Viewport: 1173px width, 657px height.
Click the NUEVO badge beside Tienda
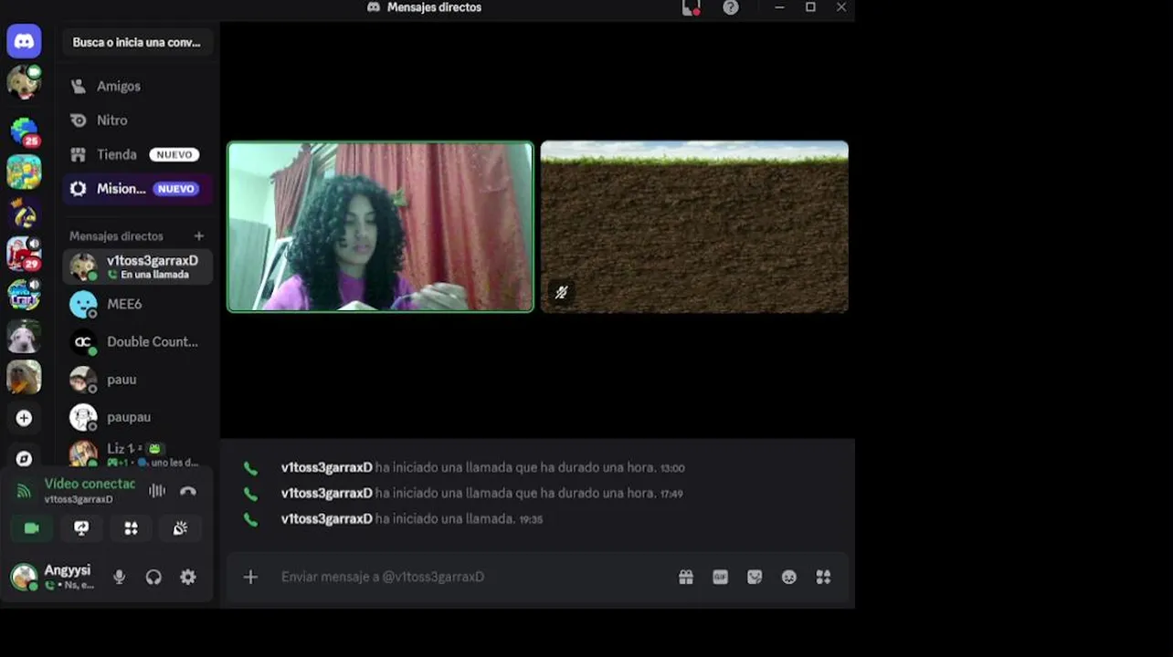click(174, 155)
